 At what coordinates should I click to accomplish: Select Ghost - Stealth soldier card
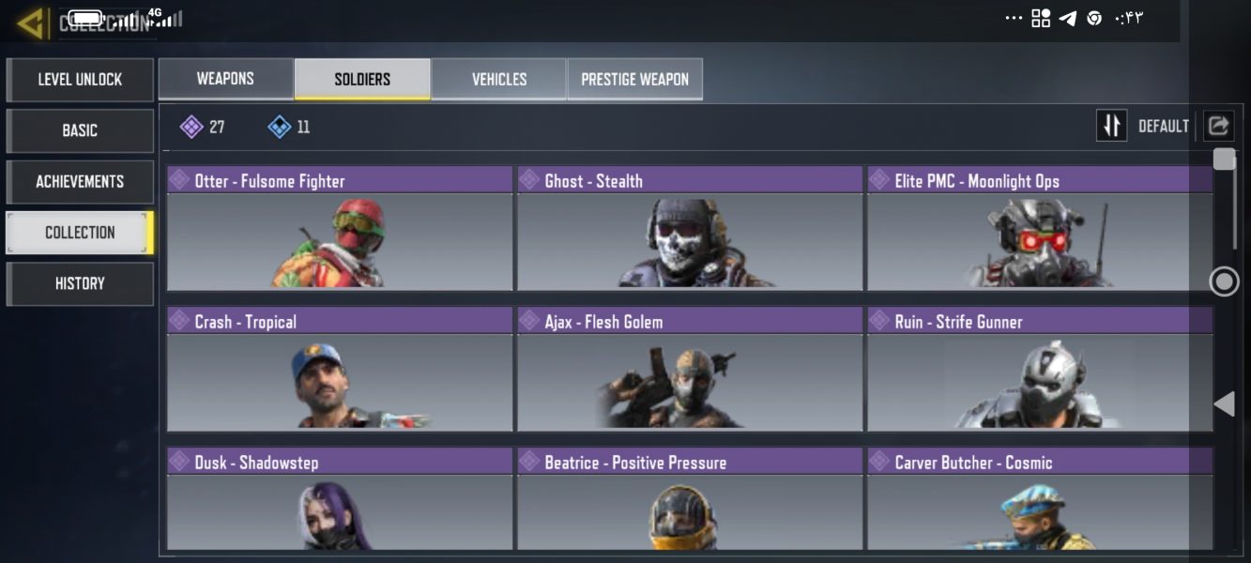pyautogui.click(x=690, y=228)
